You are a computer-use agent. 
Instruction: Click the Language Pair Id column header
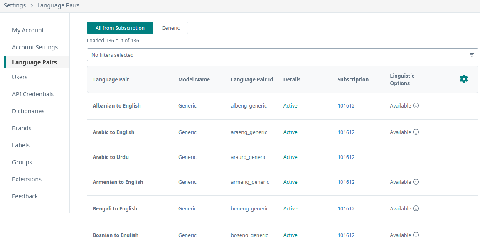[252, 80]
